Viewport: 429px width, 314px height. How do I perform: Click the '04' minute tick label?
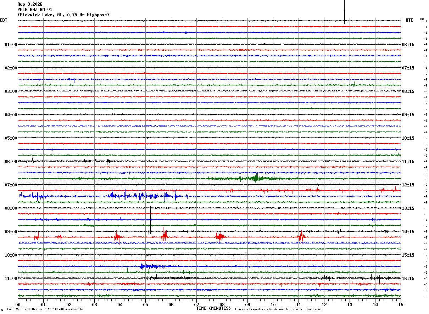point(120,304)
